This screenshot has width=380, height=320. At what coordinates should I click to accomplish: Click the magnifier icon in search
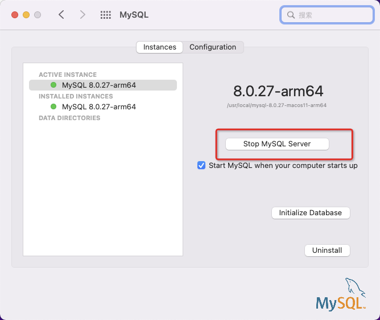coord(291,15)
